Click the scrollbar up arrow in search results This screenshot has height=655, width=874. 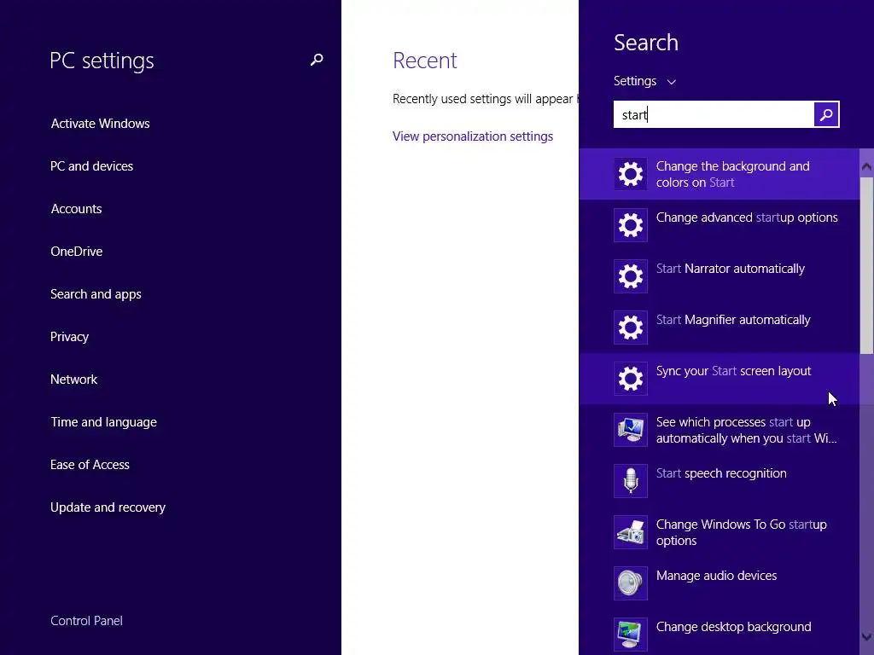pyautogui.click(x=866, y=166)
